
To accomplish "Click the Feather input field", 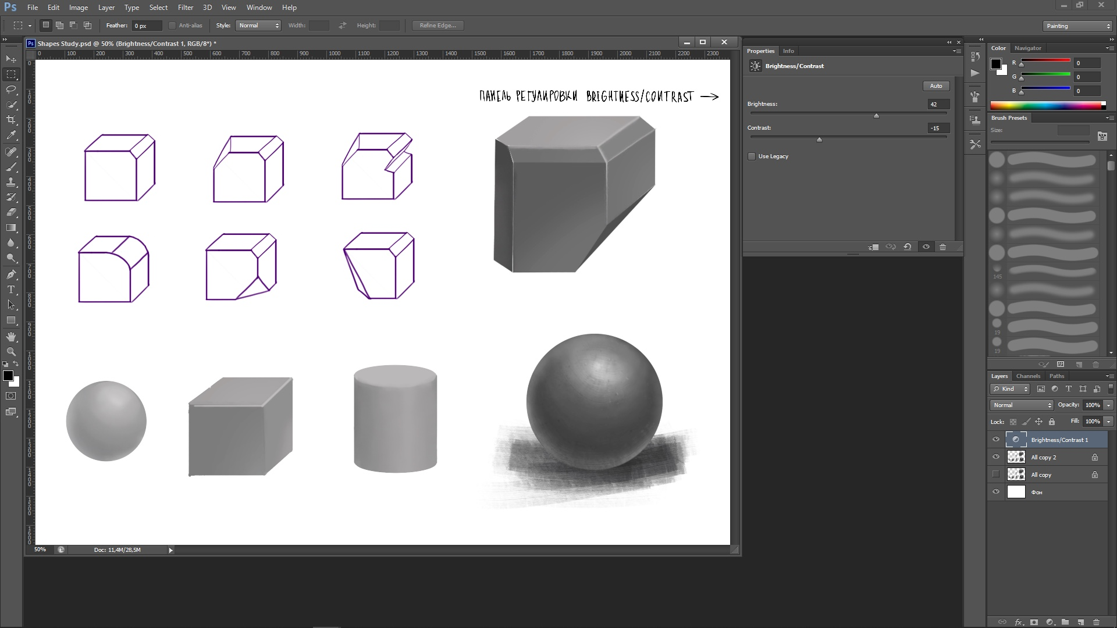I will (147, 26).
